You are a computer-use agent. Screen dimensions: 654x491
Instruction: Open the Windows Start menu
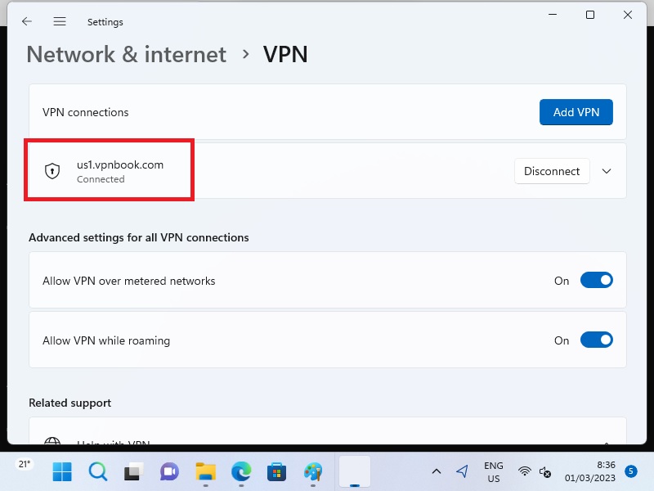point(62,471)
